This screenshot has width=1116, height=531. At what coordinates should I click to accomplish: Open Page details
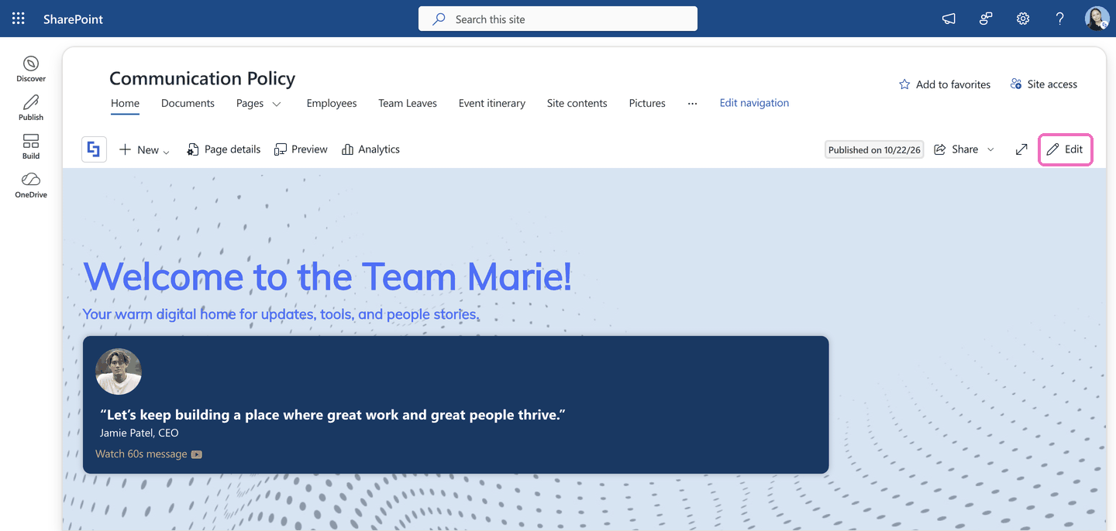point(223,149)
